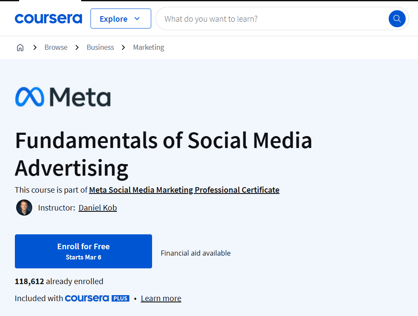
Task: Click the chevron after Business breadcrumb
Action: (123, 47)
